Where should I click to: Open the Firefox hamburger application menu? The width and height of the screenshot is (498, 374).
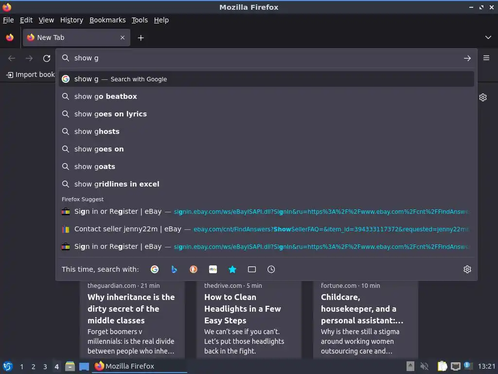coord(486,58)
